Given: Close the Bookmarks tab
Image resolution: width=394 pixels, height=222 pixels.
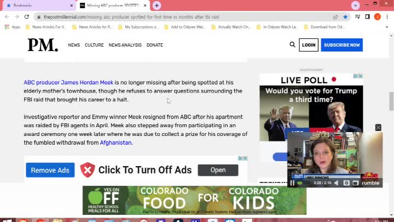Looking at the screenshot, I should point(71,5).
